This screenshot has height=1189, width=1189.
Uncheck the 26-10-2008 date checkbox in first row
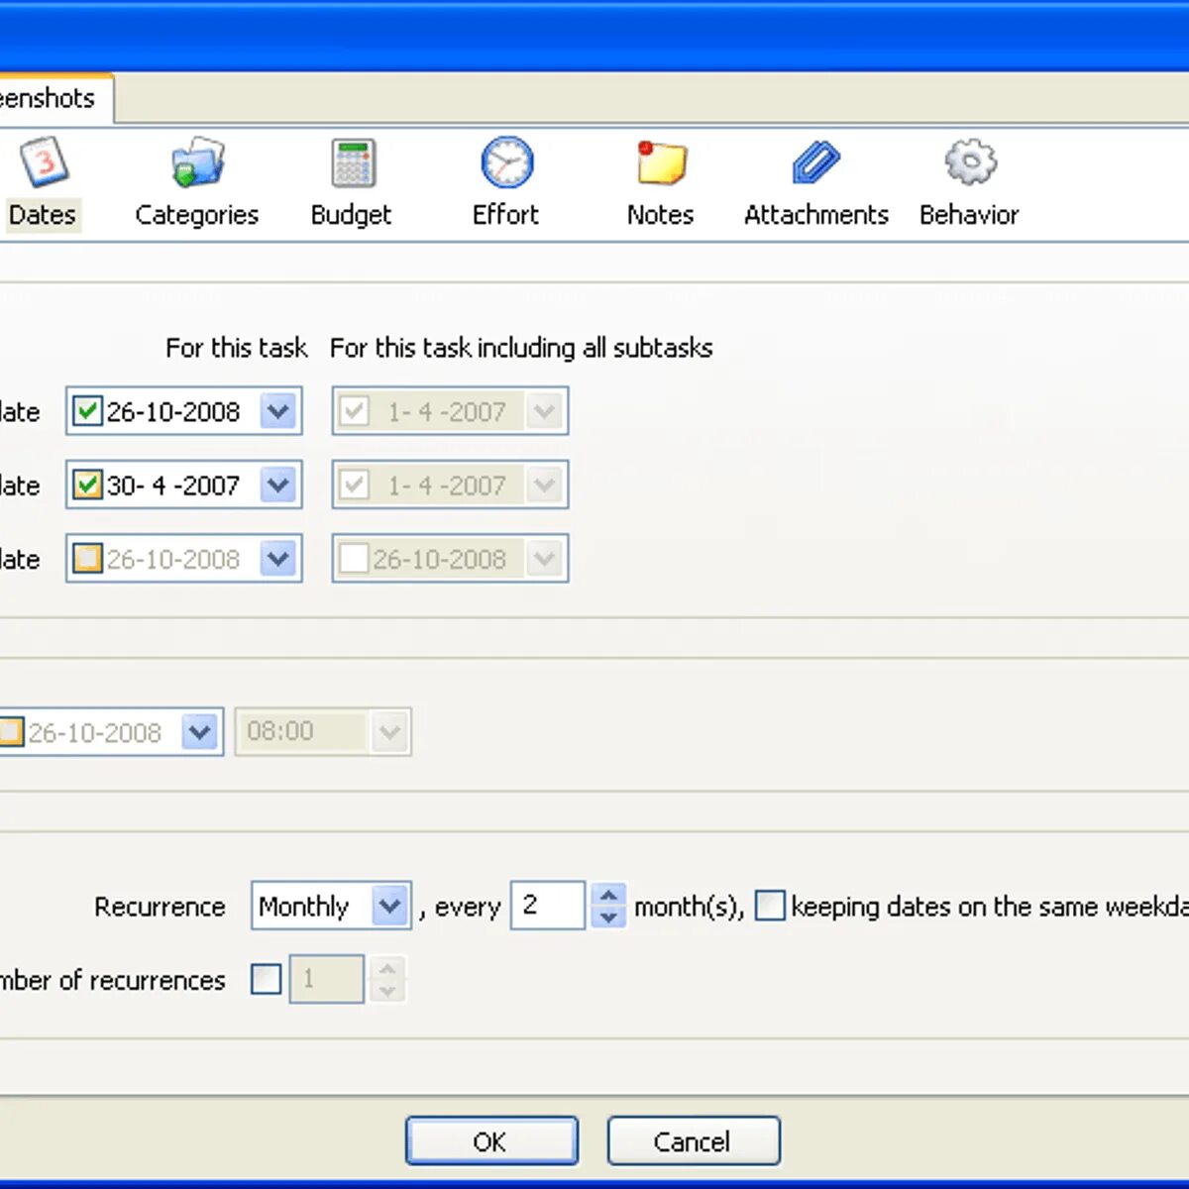[x=87, y=411]
